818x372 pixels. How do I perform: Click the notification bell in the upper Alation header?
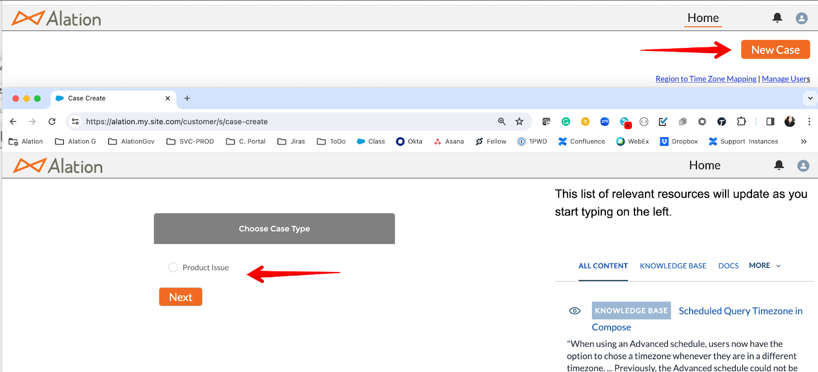point(777,18)
